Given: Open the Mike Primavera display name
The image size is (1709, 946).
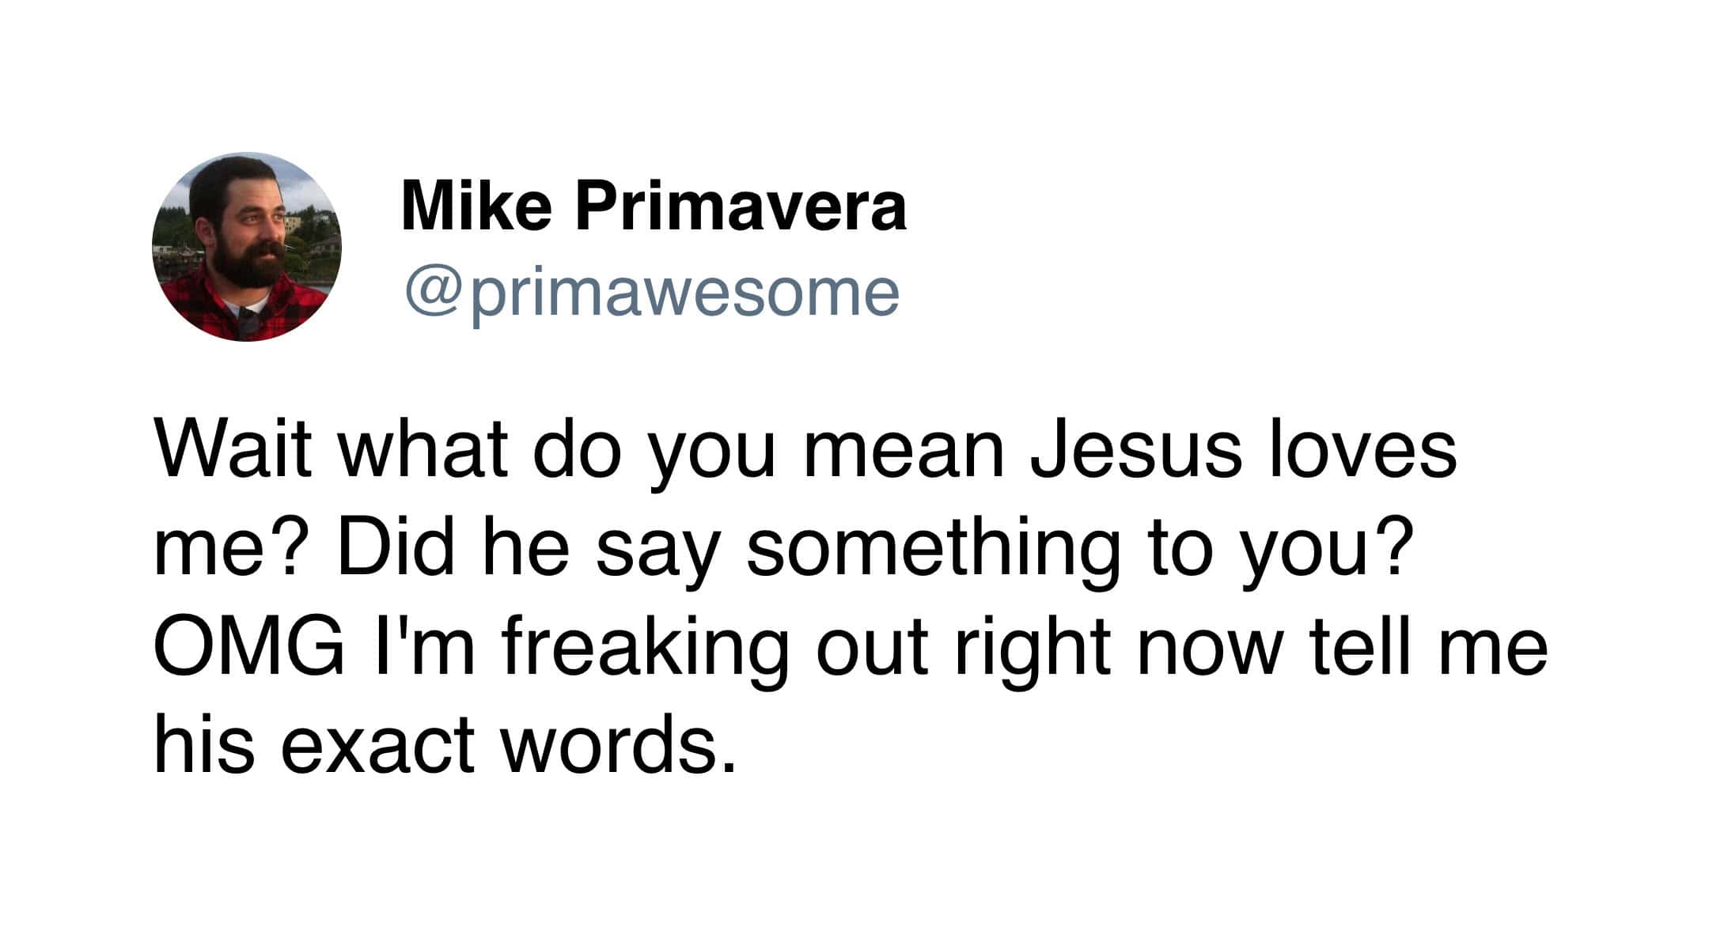Looking at the screenshot, I should 654,206.
